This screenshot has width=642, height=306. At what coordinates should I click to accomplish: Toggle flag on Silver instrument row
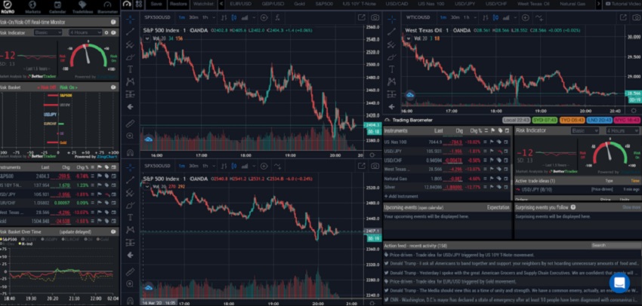492,187
